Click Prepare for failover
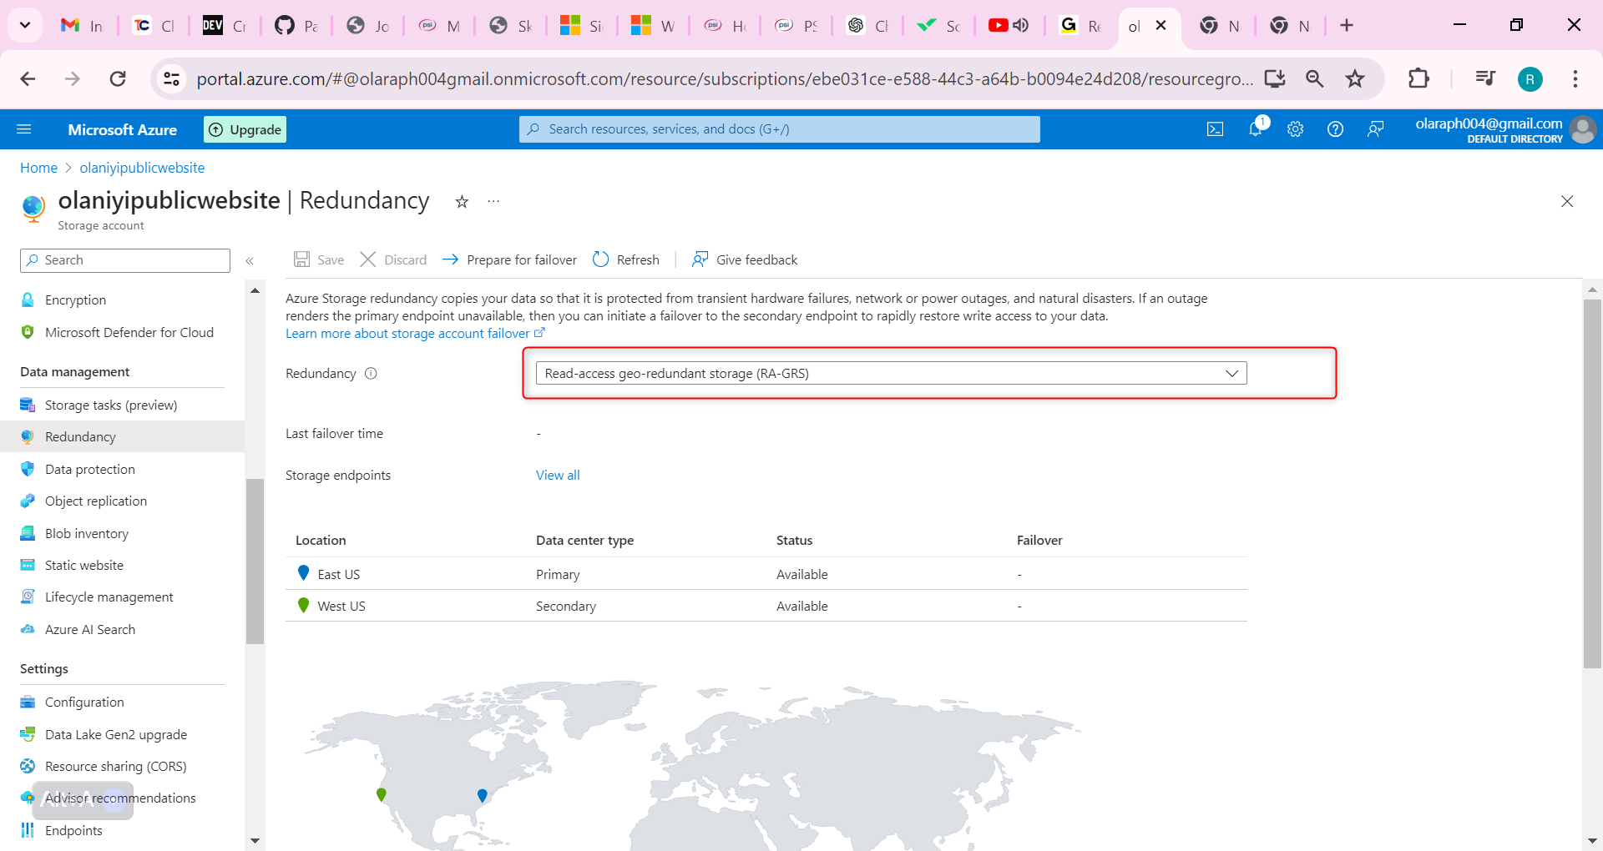Viewport: 1603px width, 851px height. [509, 260]
